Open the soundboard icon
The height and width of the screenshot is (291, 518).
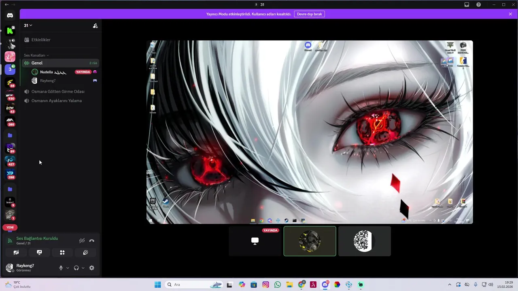[85, 252]
